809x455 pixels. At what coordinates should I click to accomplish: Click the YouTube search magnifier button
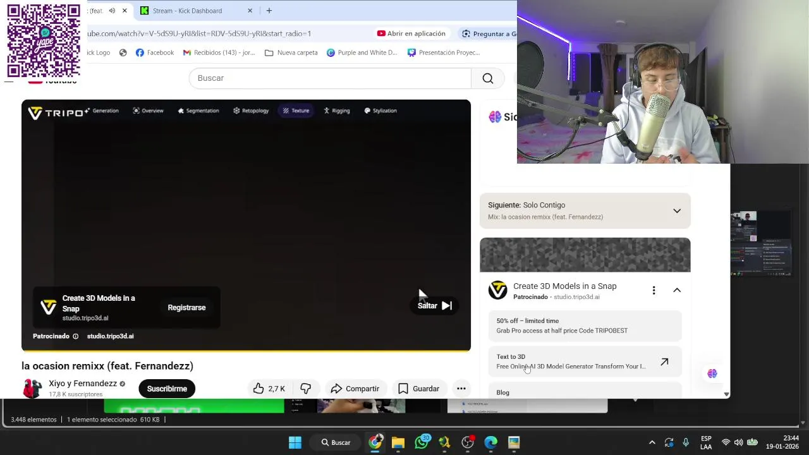pos(488,78)
